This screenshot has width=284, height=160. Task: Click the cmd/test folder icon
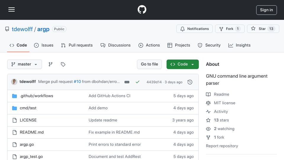tap(14, 108)
